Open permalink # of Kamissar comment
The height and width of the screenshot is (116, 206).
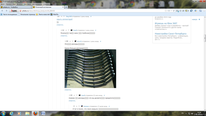pyautogui.click(x=109, y=106)
